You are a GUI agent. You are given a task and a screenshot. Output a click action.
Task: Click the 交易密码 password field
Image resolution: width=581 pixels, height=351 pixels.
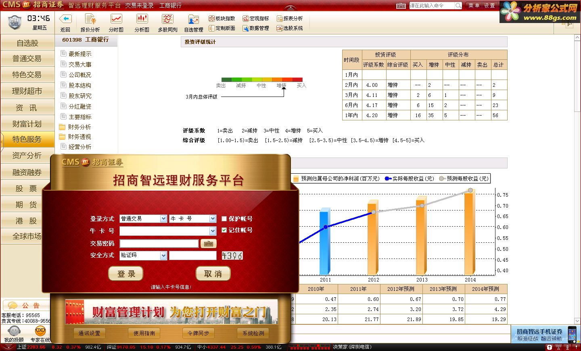tap(159, 244)
